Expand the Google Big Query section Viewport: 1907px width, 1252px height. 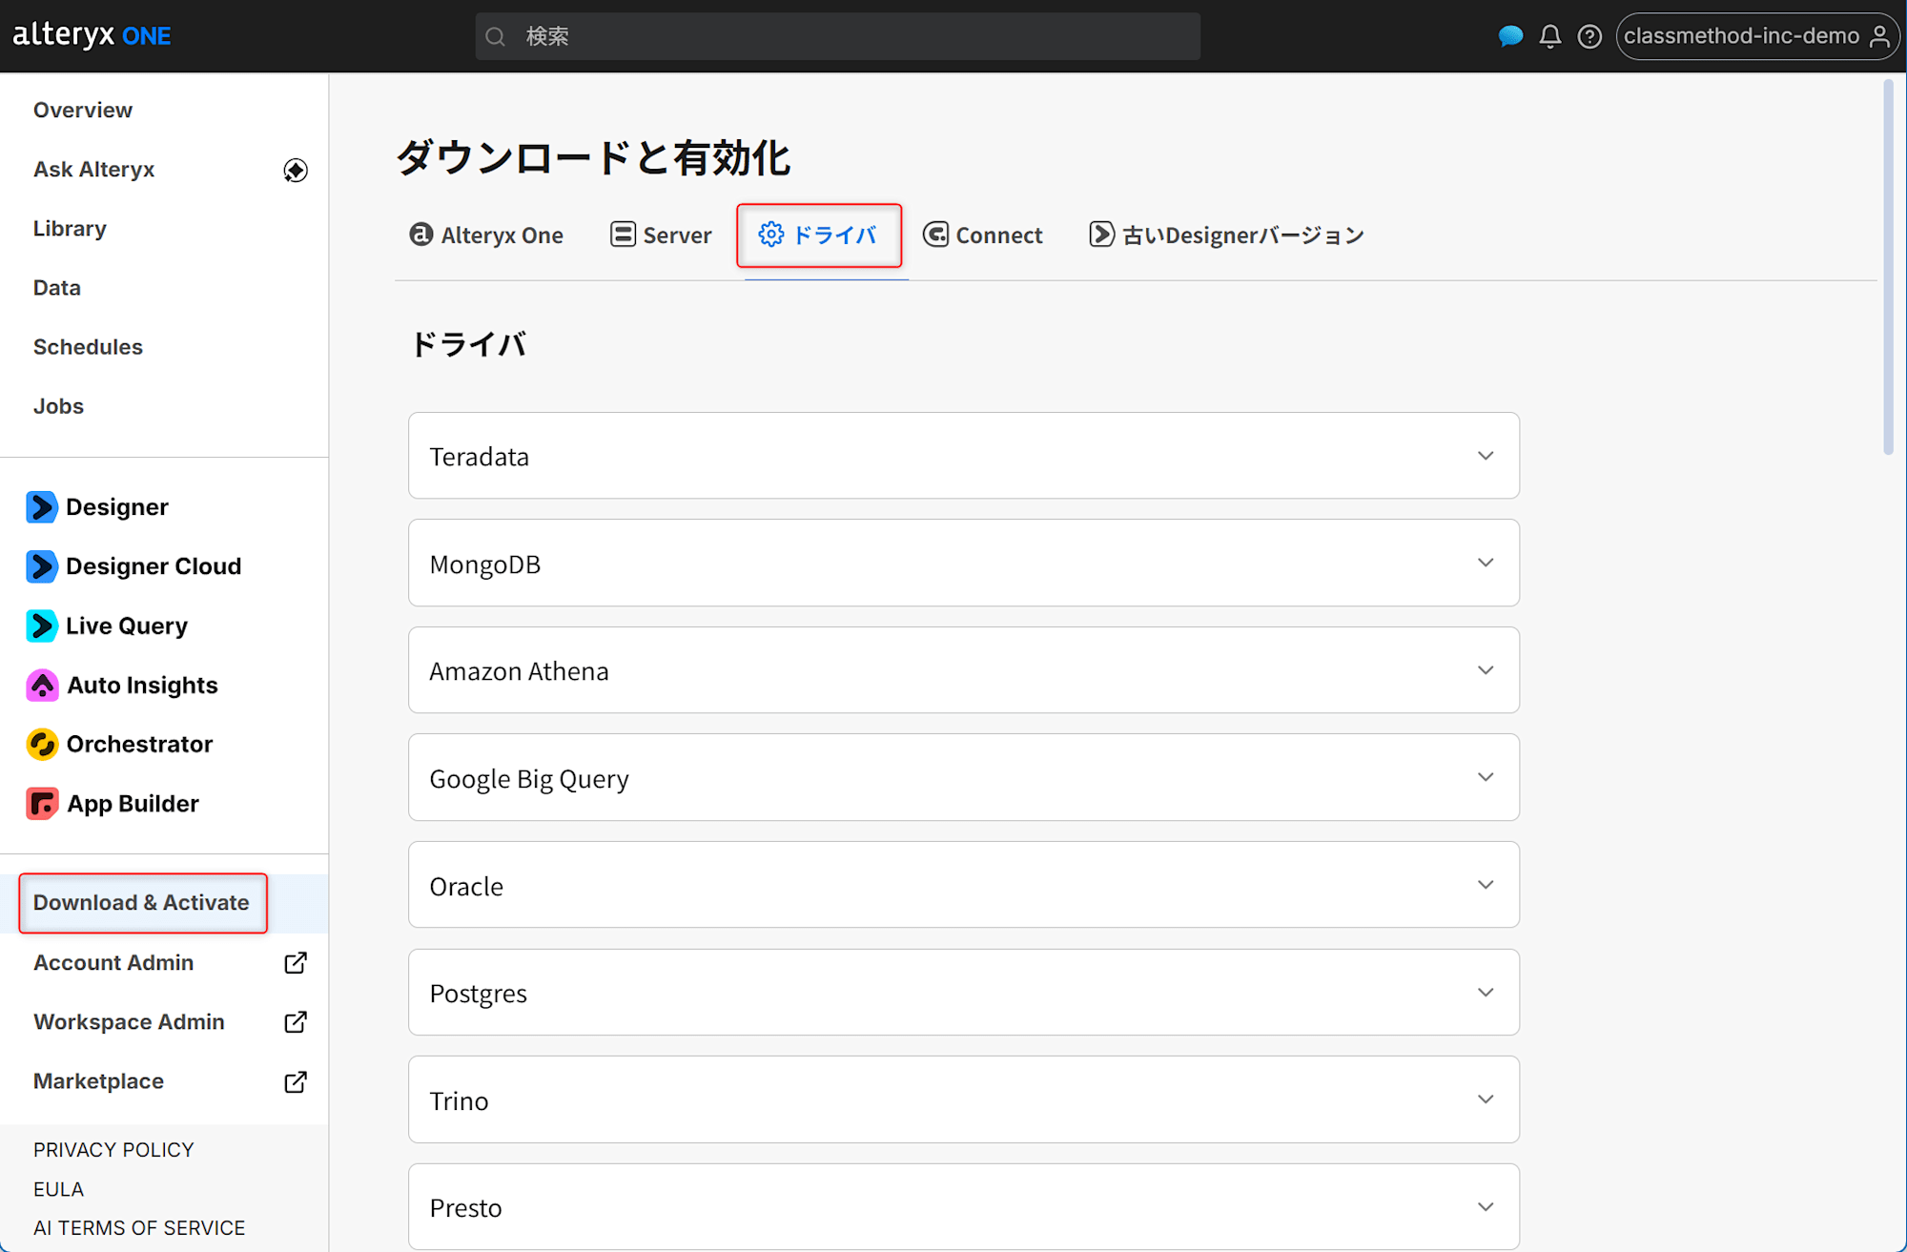click(963, 777)
